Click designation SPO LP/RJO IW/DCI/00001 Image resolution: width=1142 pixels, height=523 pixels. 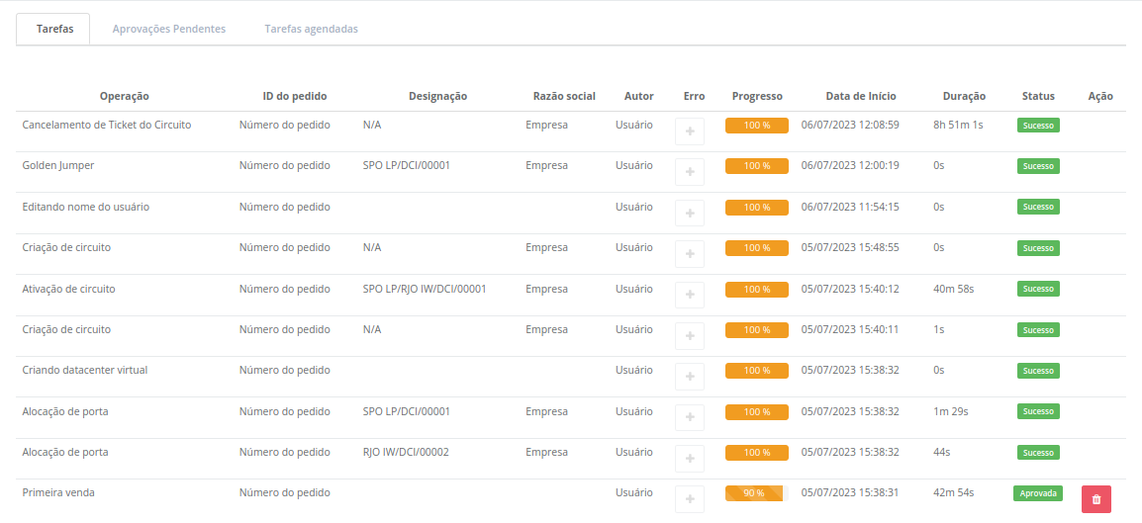coord(425,289)
